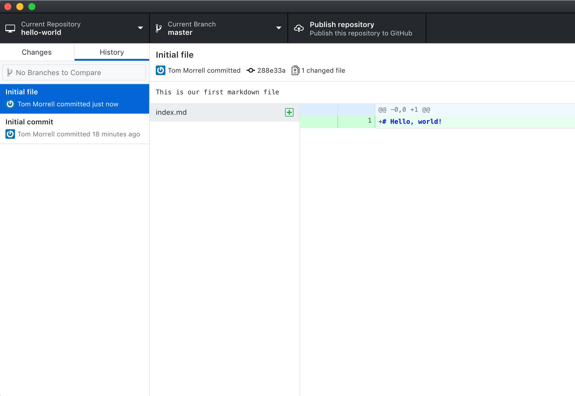Click the avatar on the Initial file commit
The image size is (575, 396).
tap(10, 104)
